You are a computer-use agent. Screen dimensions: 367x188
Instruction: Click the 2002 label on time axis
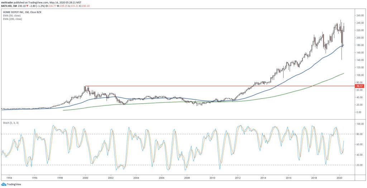tap(111, 178)
